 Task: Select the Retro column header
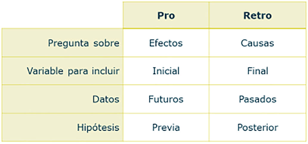257,15
